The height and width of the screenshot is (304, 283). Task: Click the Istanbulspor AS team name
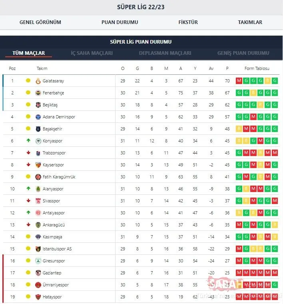(x=57, y=249)
